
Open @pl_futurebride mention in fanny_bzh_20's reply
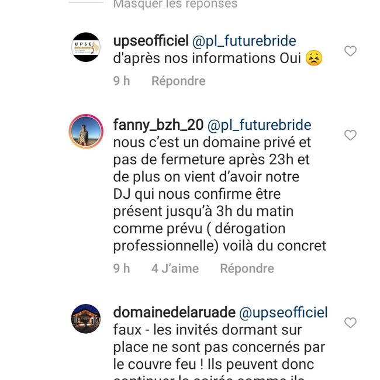pos(260,125)
